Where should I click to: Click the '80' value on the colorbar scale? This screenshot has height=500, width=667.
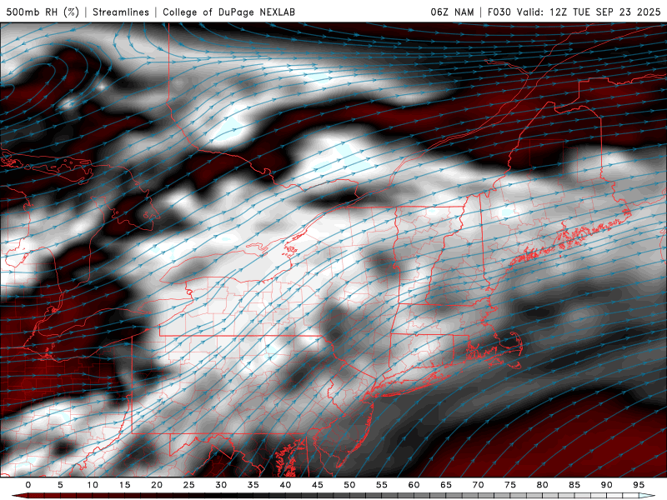[542, 485]
